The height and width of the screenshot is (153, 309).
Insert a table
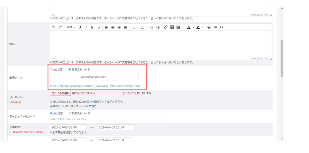(x=178, y=27)
